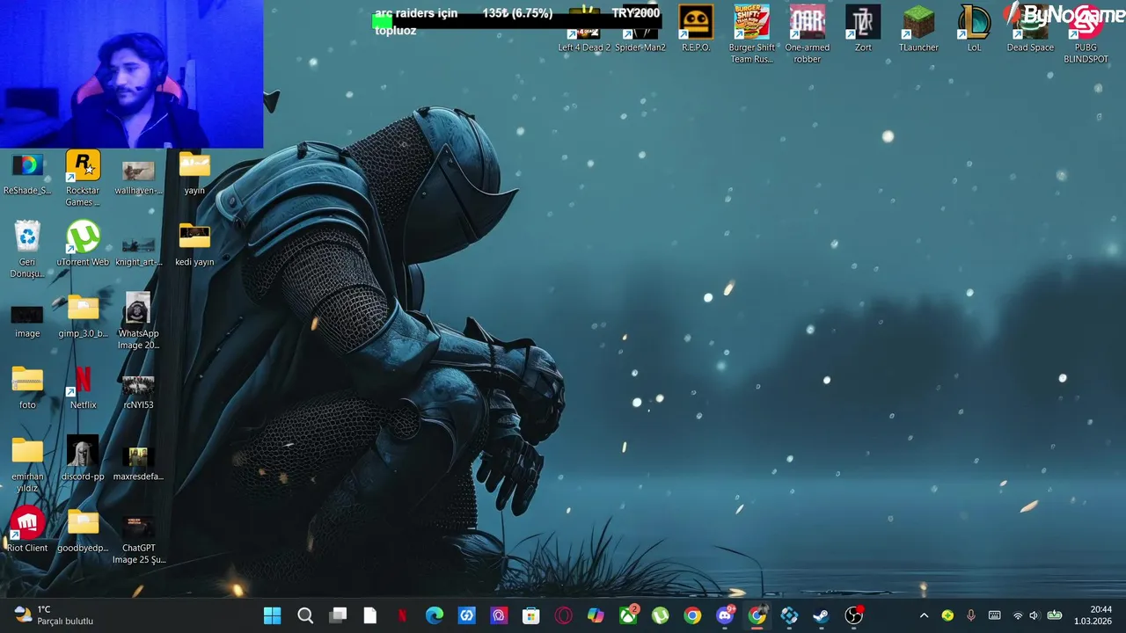The height and width of the screenshot is (633, 1126).
Task: Launch Microsoft Edge from the taskbar
Action: [435, 615]
